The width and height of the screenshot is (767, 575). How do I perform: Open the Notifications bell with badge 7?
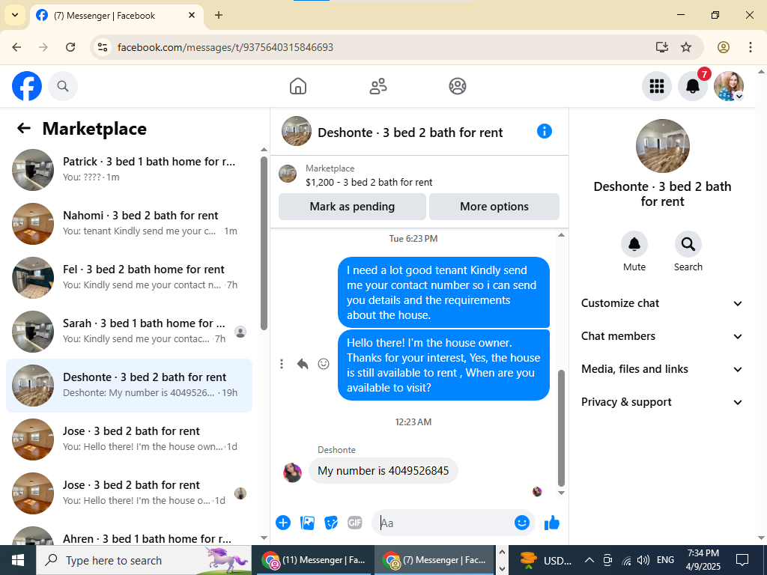tap(693, 86)
